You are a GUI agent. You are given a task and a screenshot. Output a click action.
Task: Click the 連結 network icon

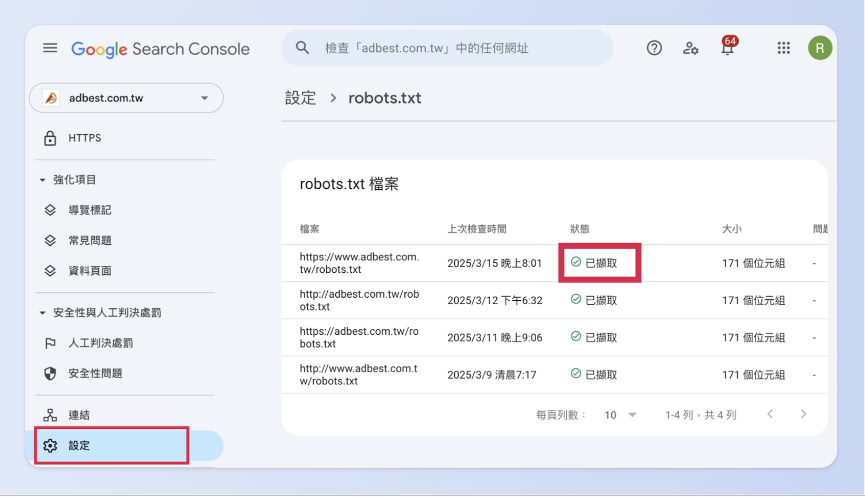[50, 415]
